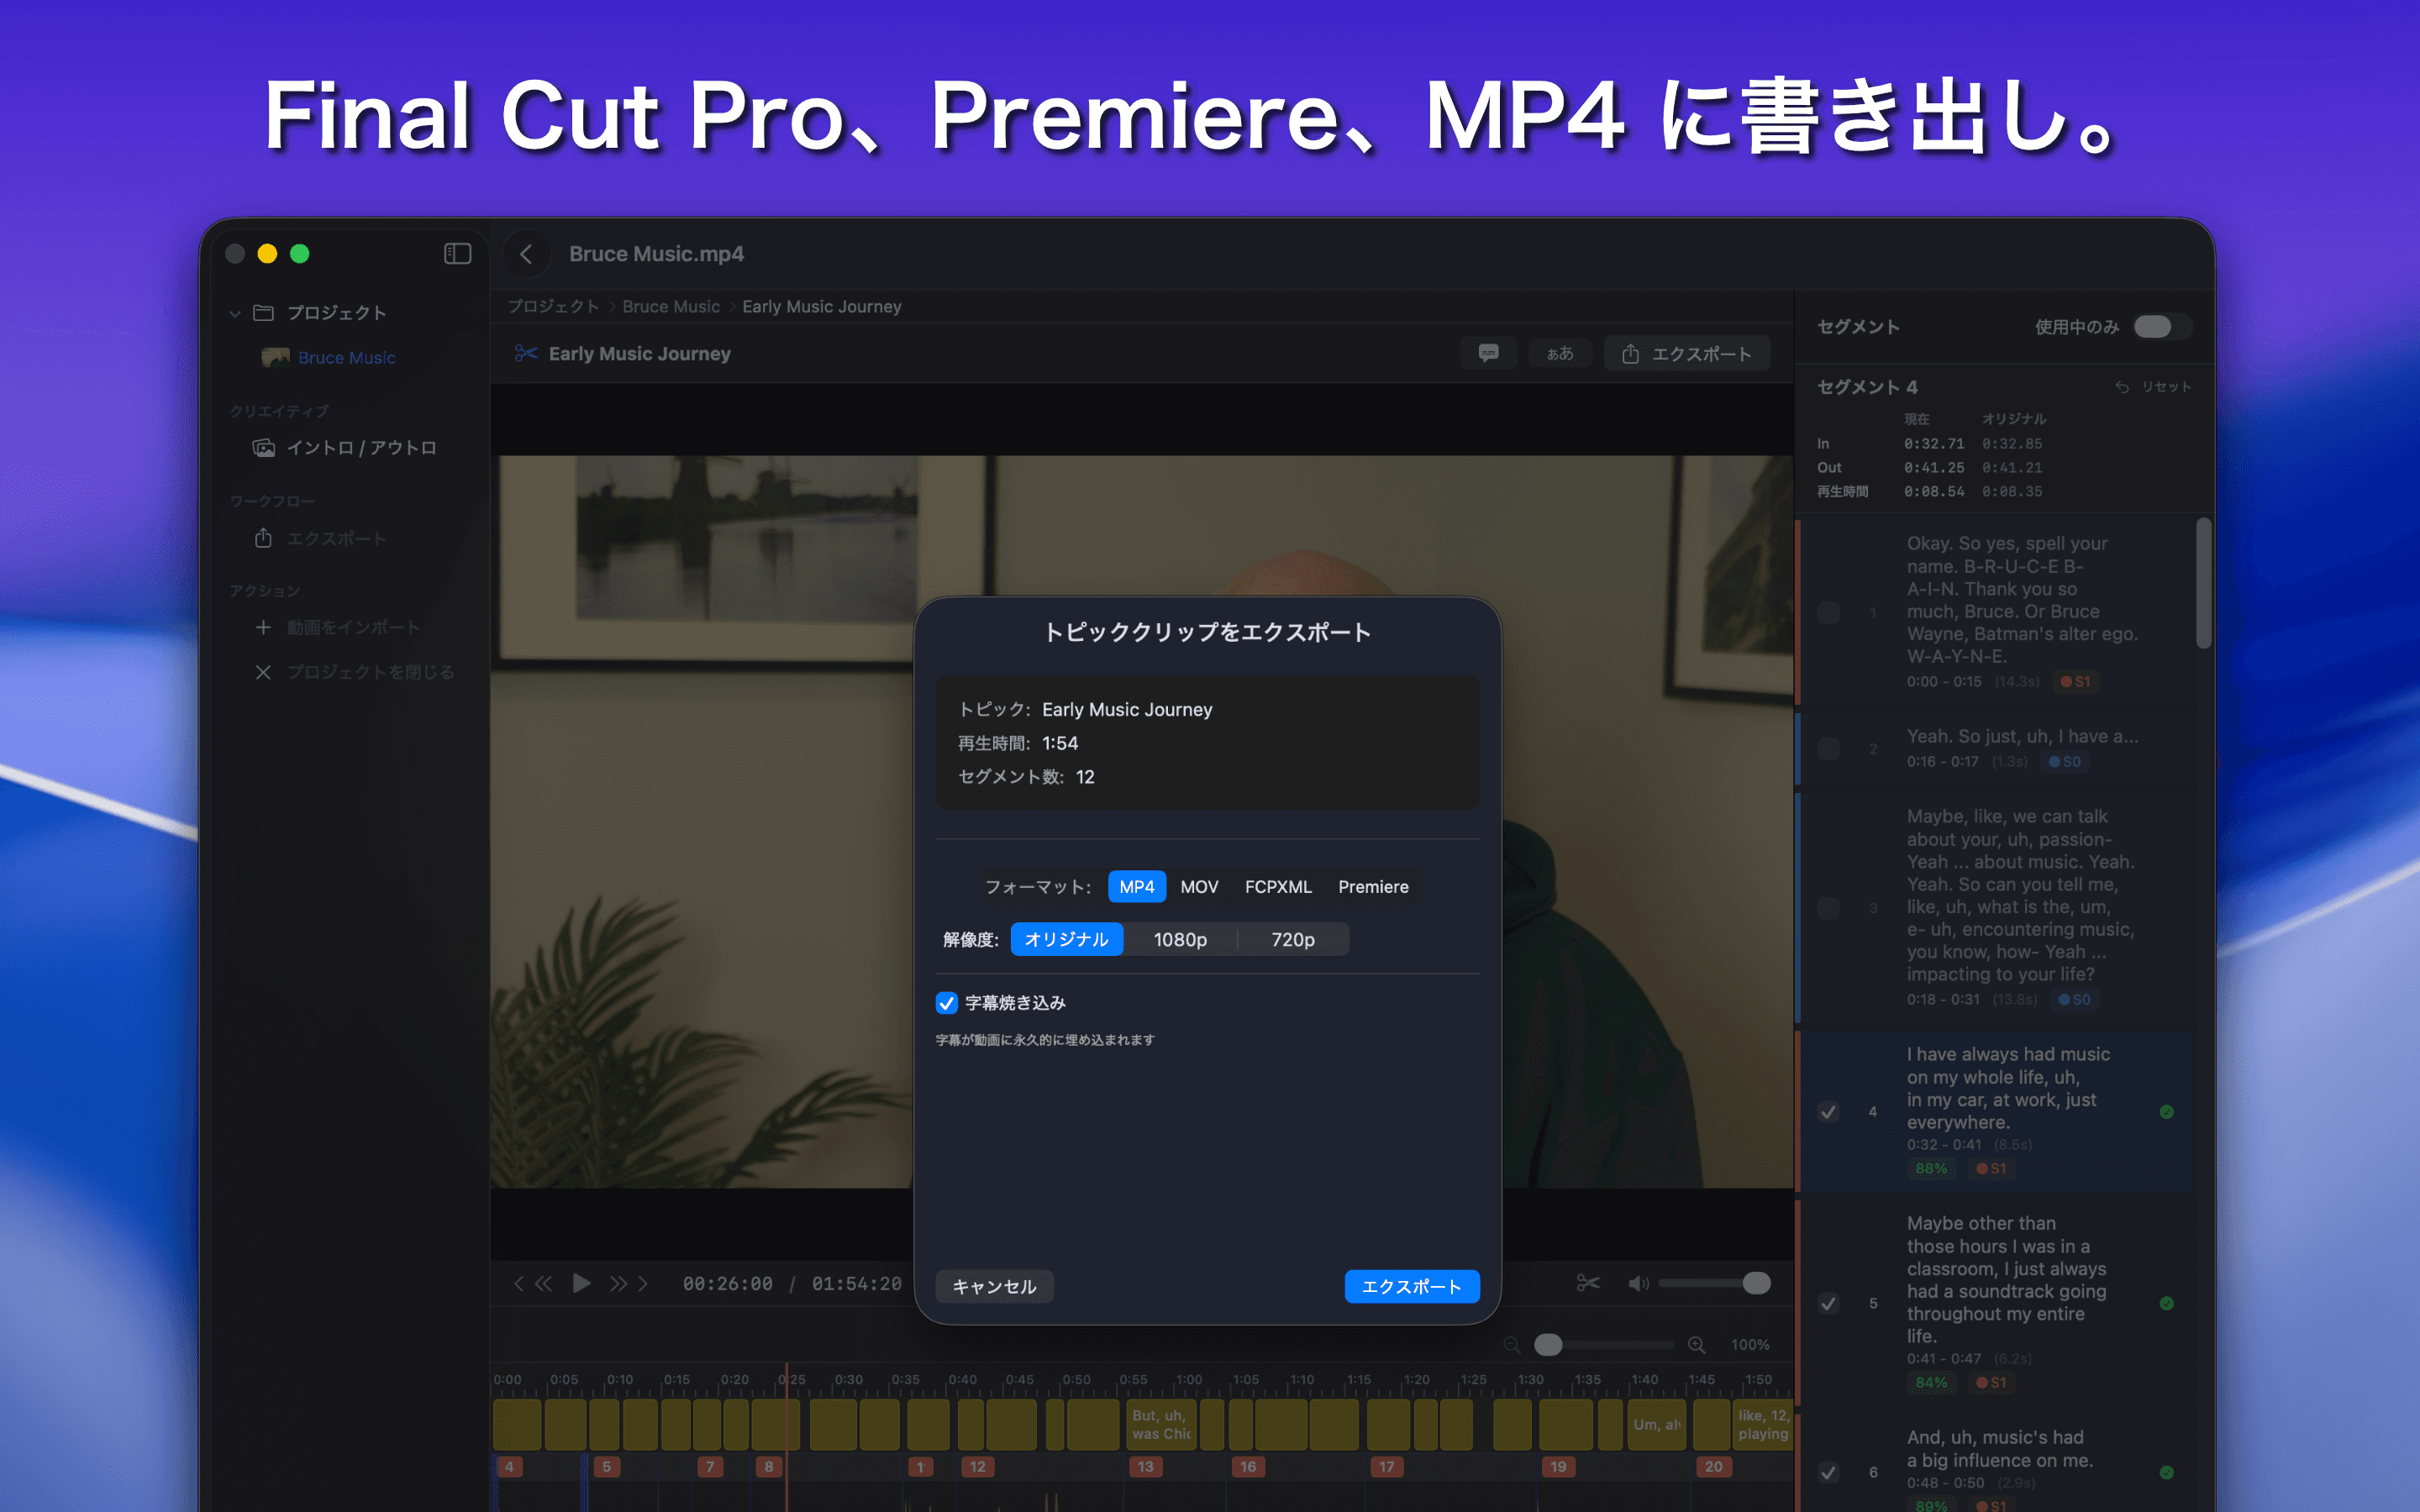This screenshot has width=2420, height=1512.
Task: Click the green status dot on segment 5
Action: coord(2166,1303)
